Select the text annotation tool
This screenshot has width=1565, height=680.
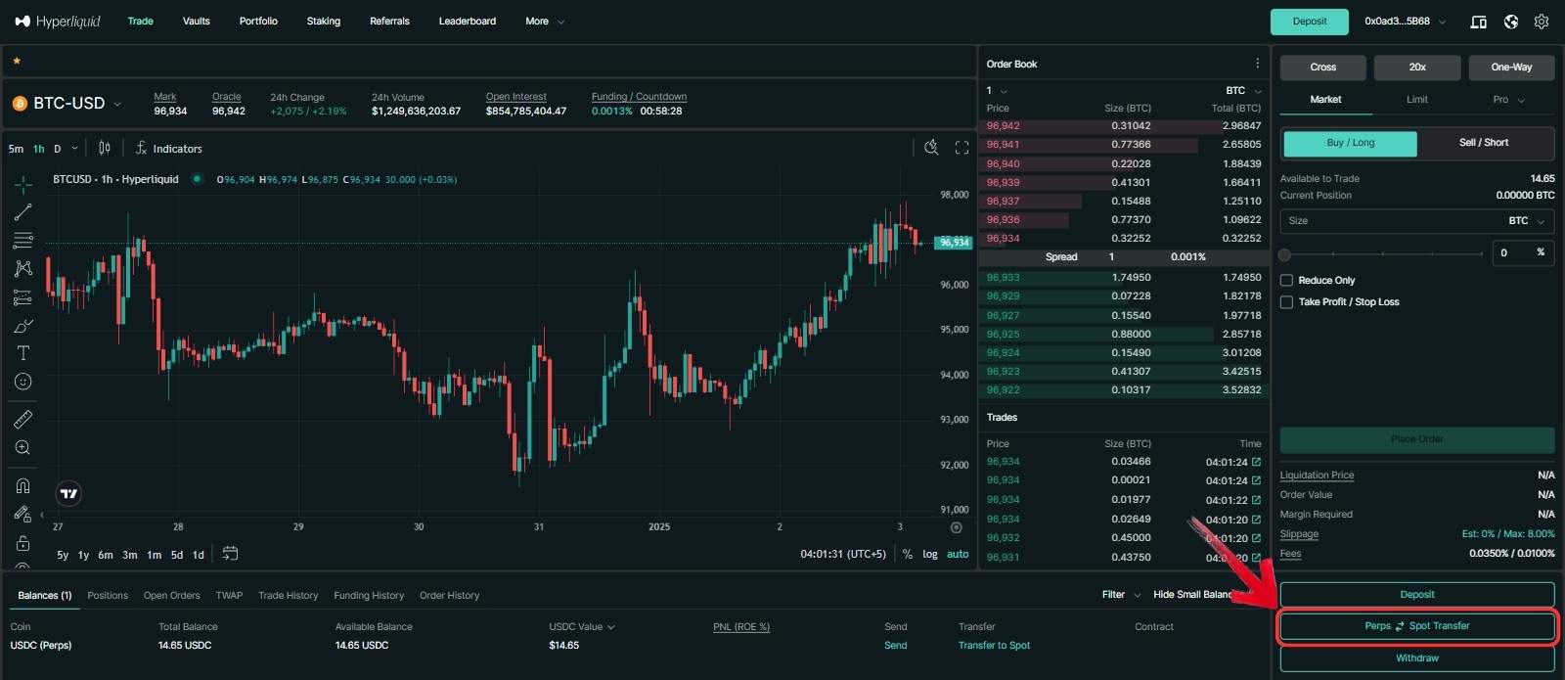[23, 353]
